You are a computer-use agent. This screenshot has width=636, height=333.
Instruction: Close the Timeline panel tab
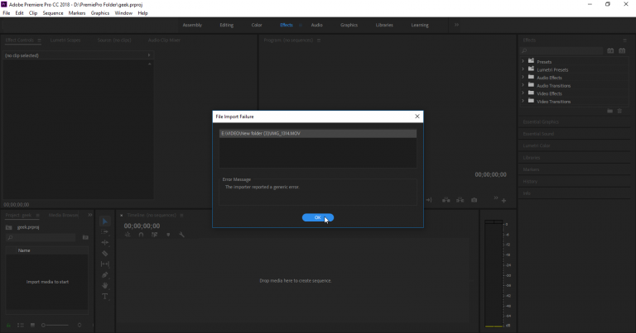[x=121, y=216]
